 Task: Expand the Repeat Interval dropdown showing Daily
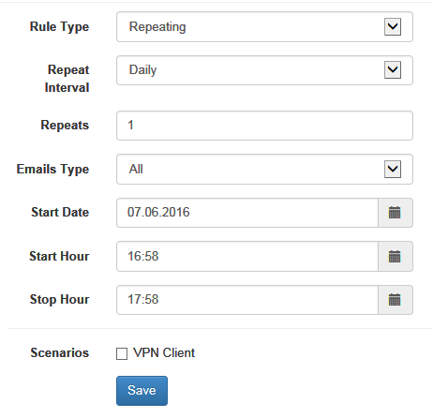click(264, 70)
